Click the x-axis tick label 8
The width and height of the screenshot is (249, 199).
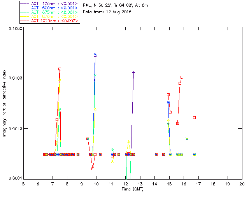[x=67, y=184]
